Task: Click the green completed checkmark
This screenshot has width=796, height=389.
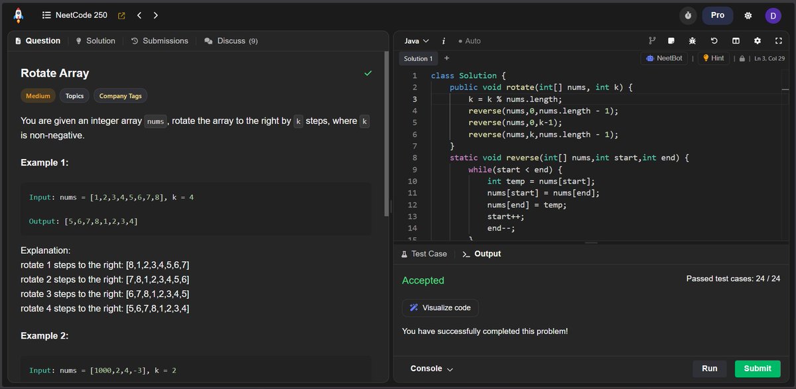Action: coord(368,73)
